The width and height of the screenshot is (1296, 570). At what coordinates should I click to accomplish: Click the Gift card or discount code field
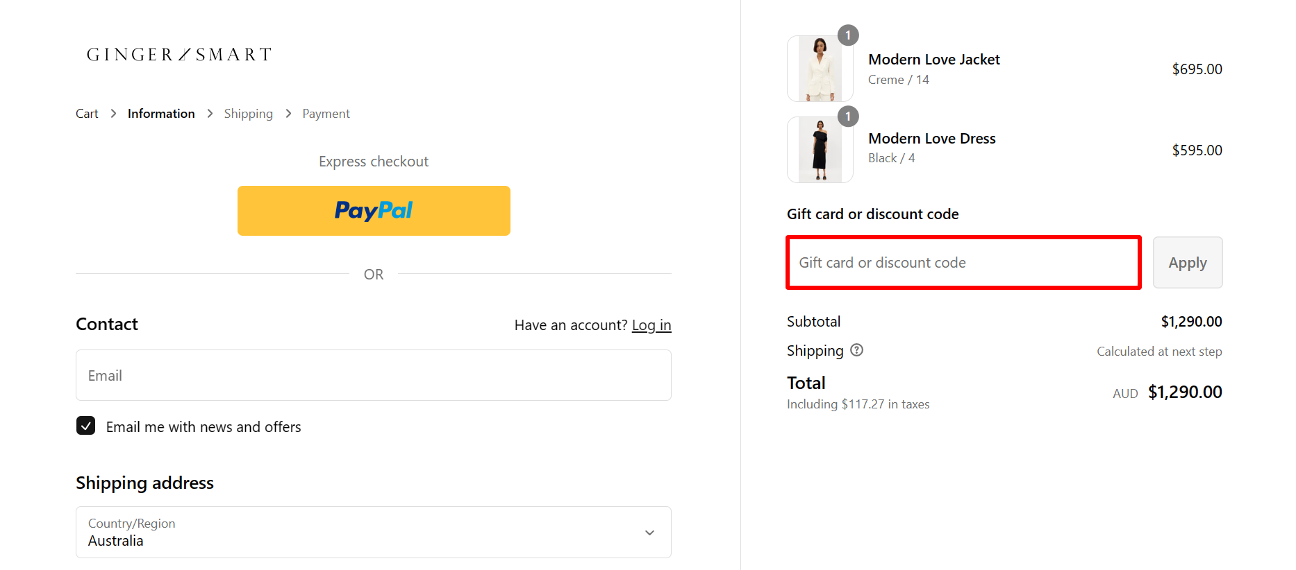tap(963, 262)
